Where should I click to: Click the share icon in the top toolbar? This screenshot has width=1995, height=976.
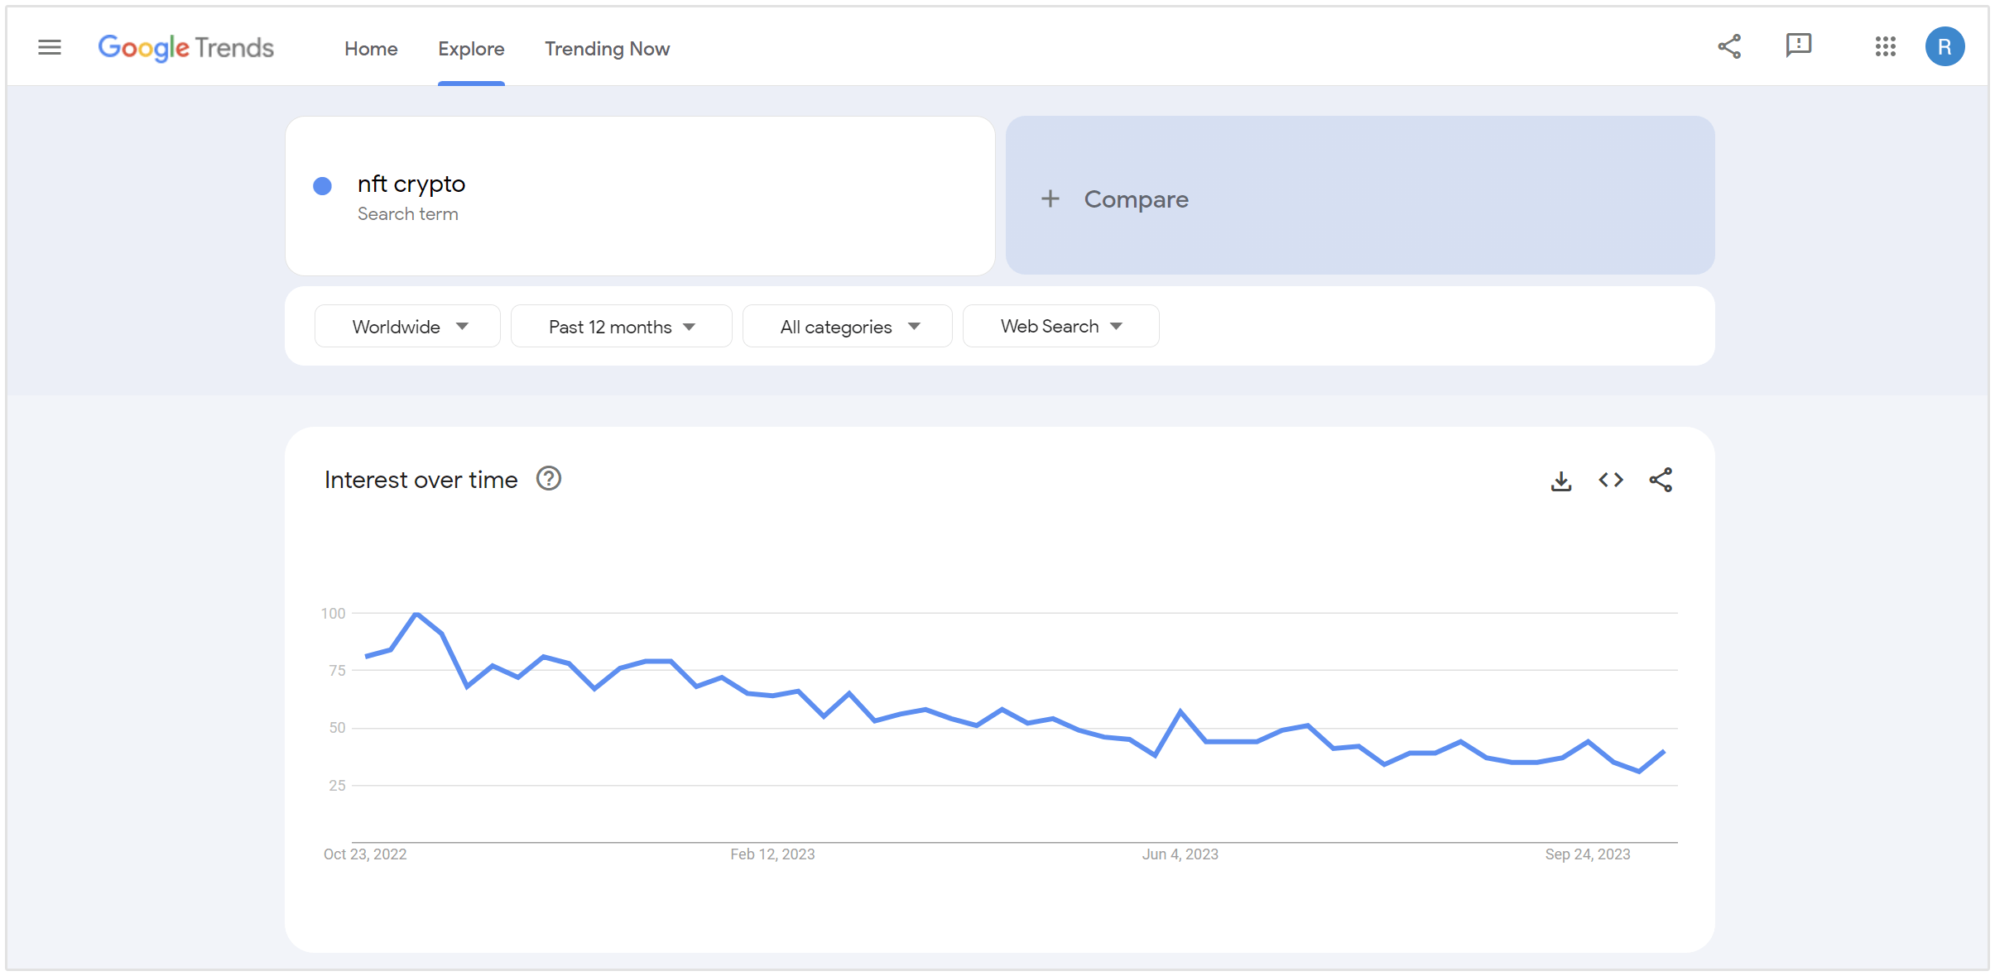[1728, 48]
